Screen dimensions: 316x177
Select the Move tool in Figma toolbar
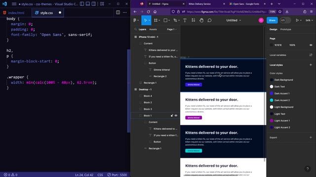(x=145, y=20)
